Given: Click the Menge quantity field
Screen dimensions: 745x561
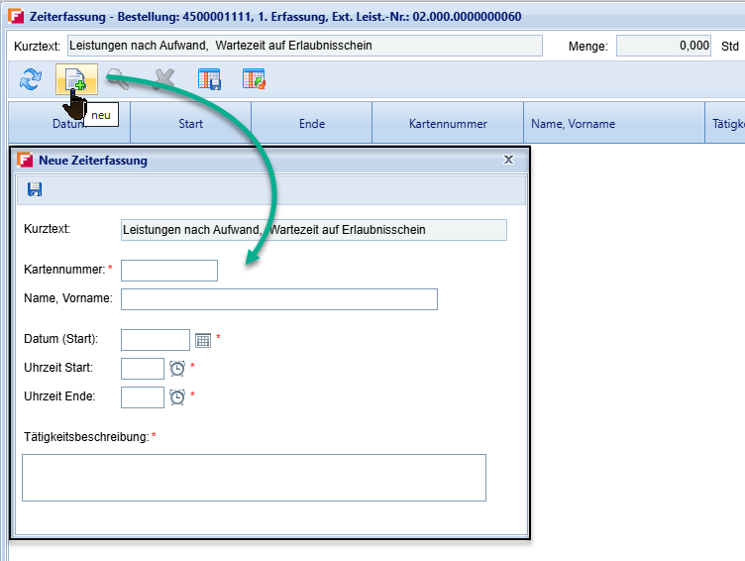Looking at the screenshot, I should [664, 46].
